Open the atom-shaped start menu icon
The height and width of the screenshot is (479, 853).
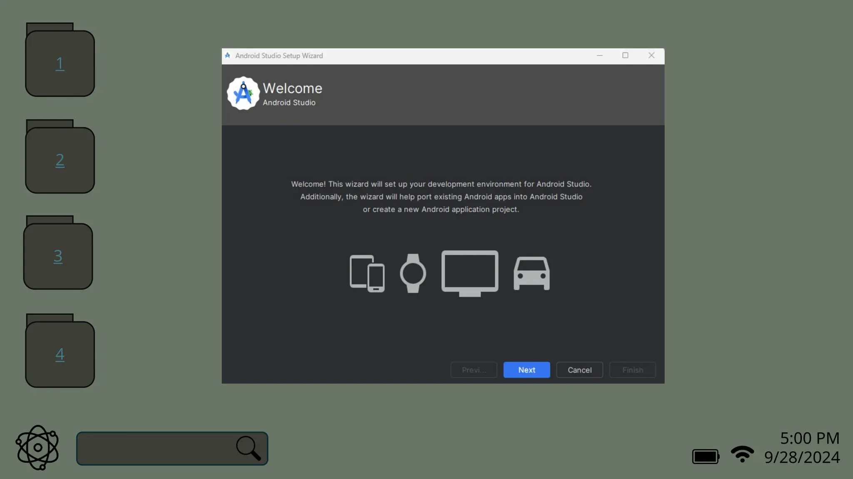(37, 447)
